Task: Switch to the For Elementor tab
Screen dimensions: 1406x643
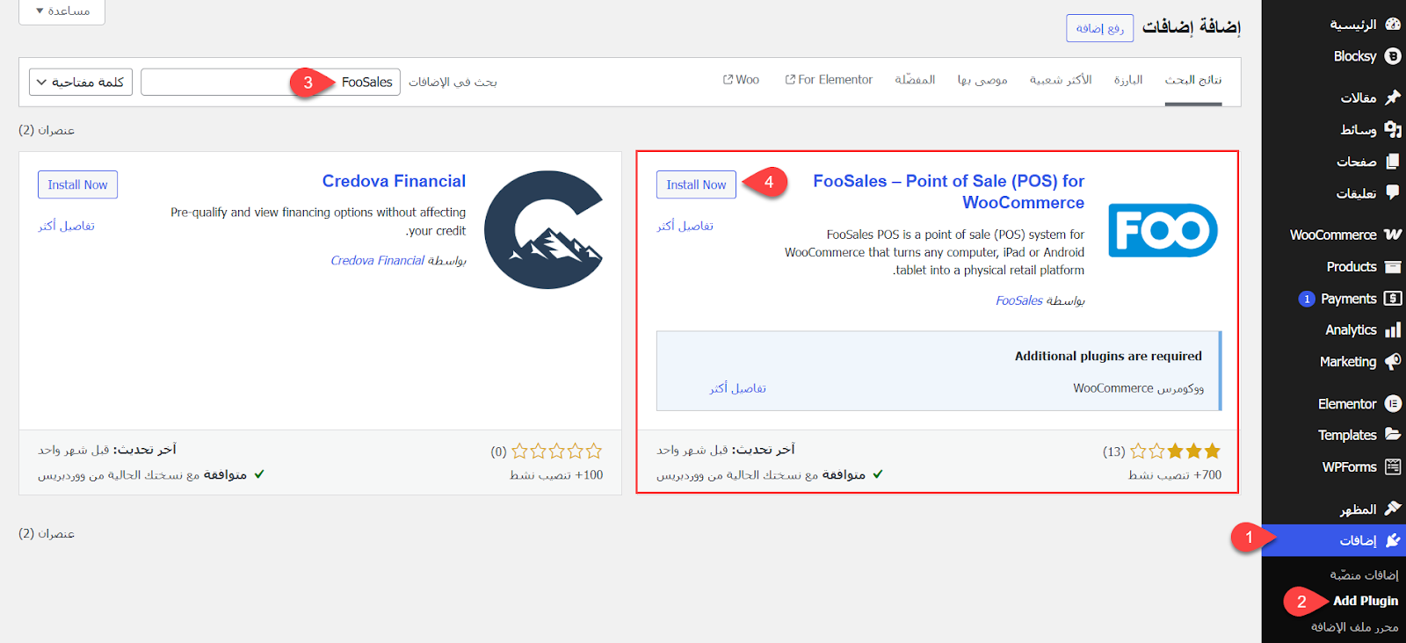Action: point(829,80)
